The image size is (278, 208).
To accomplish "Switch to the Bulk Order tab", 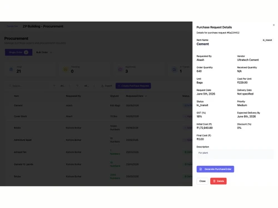I will pos(44,52).
